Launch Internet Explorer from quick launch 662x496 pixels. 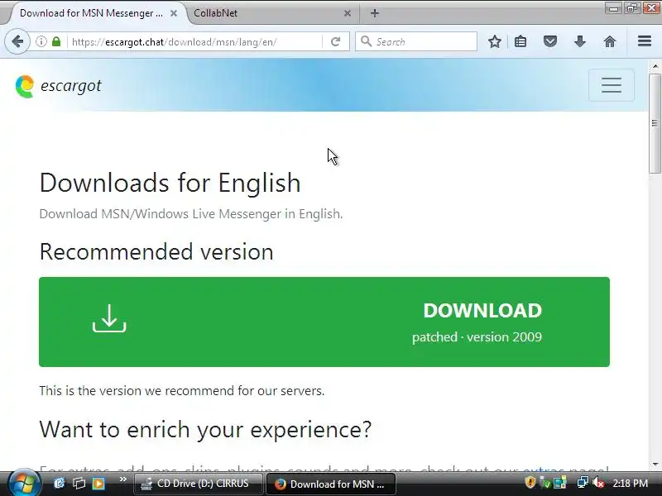pos(60,483)
